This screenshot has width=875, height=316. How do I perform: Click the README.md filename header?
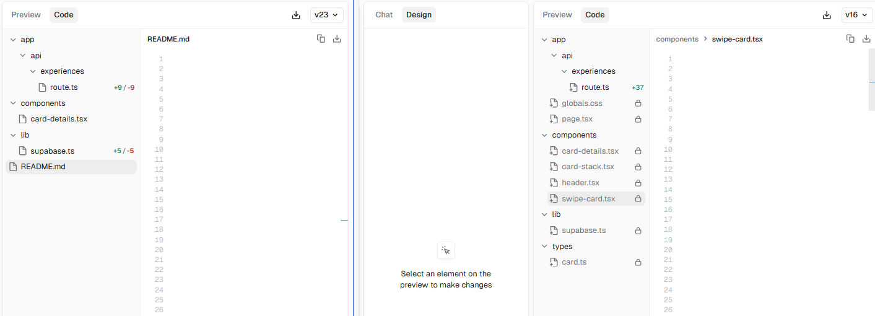click(168, 39)
